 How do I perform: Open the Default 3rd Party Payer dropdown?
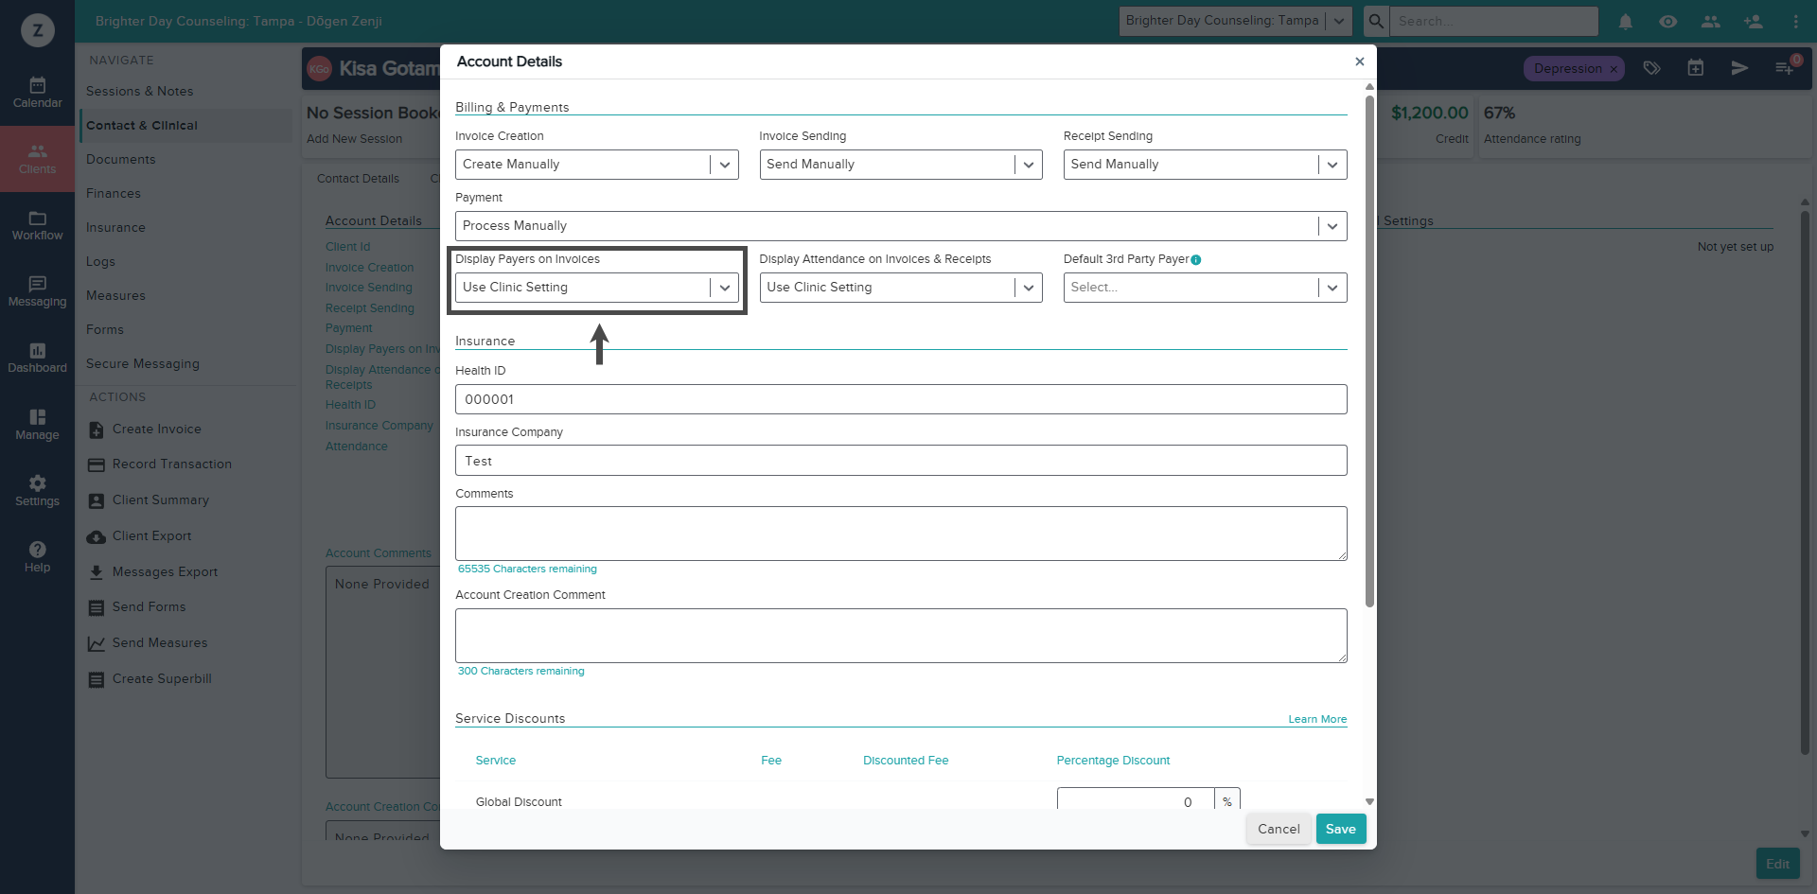(1205, 288)
